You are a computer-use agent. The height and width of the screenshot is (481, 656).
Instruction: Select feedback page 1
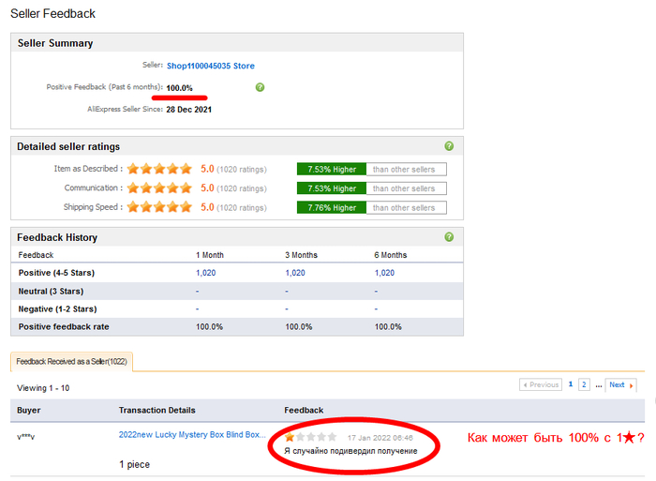[570, 384]
